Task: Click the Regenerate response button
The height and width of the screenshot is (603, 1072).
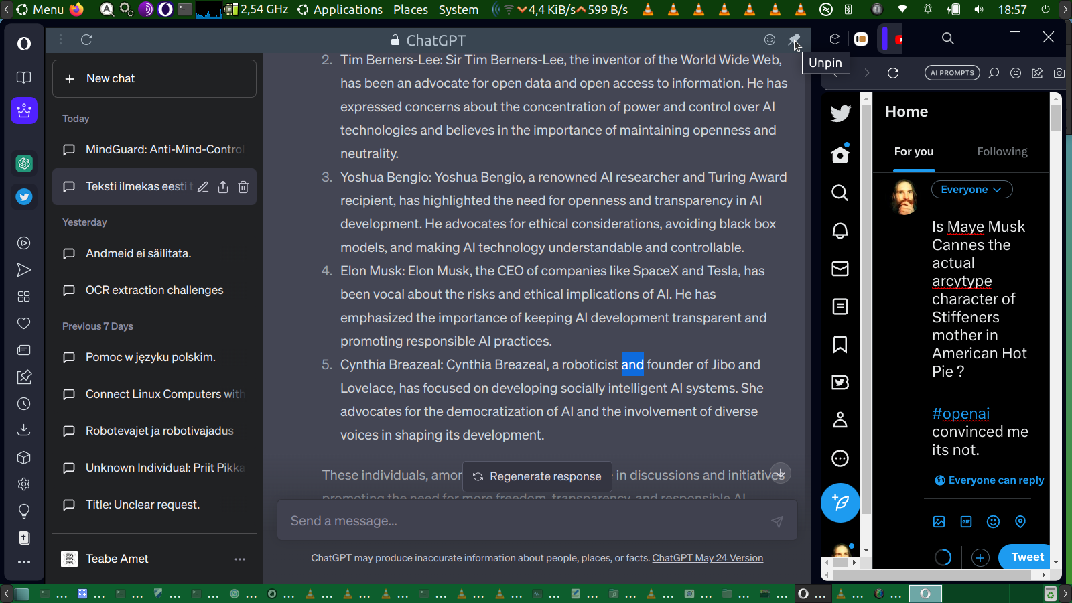Action: click(x=537, y=476)
